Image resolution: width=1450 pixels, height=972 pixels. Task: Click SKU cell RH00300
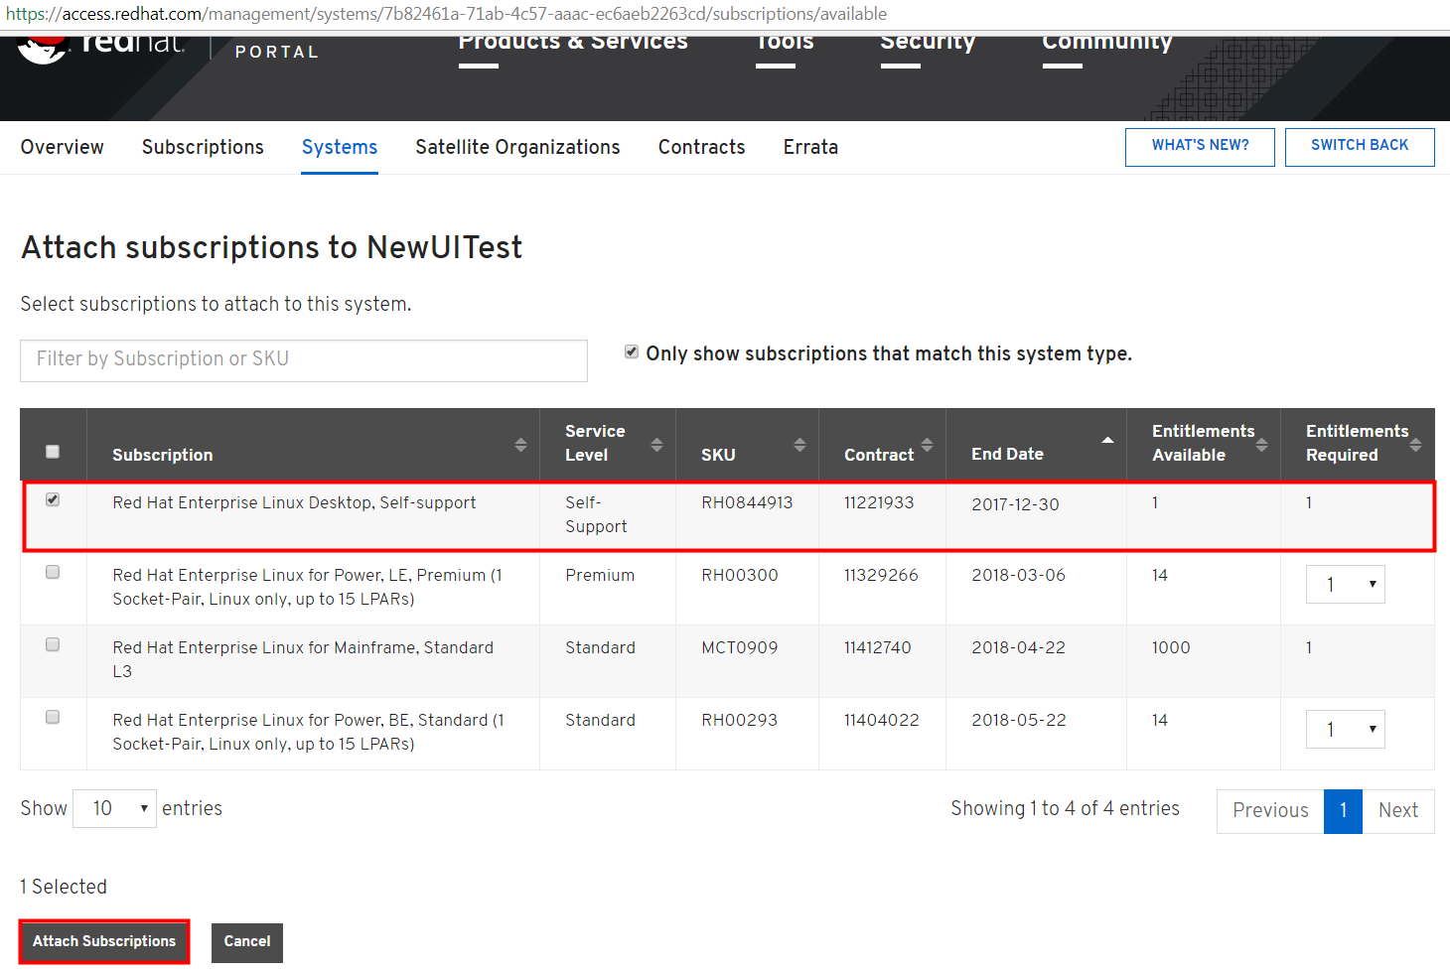click(740, 575)
